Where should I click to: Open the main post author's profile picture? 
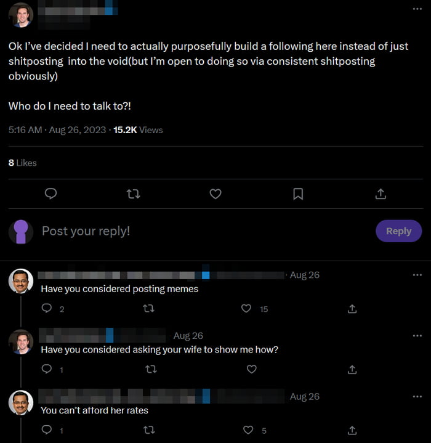click(20, 15)
